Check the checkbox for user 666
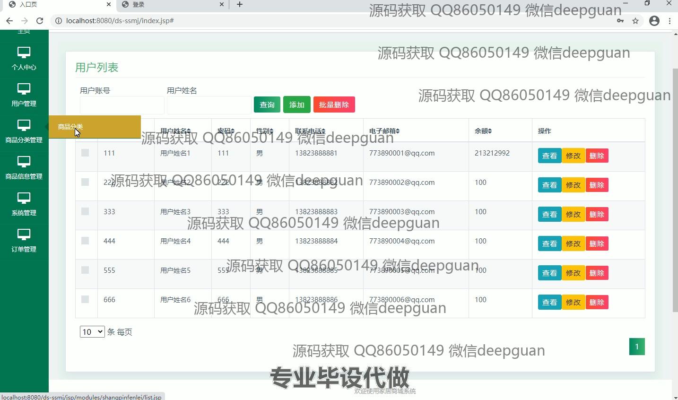 85,299
